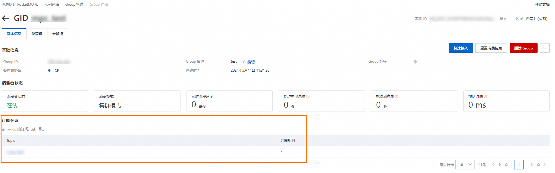
Task: Click the 上一页 pagination text
Action: [x=503, y=165]
